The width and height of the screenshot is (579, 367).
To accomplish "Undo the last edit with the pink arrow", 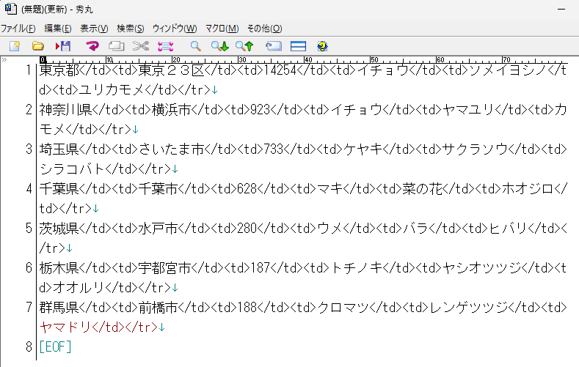I will coord(92,46).
